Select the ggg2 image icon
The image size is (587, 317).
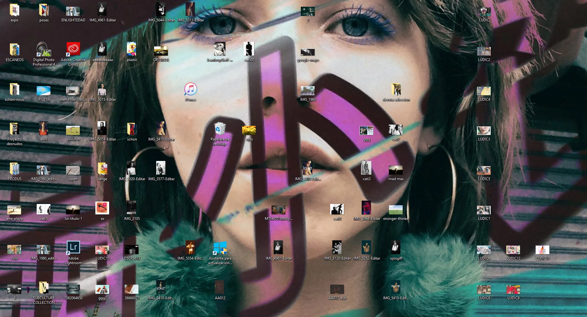(x=102, y=289)
